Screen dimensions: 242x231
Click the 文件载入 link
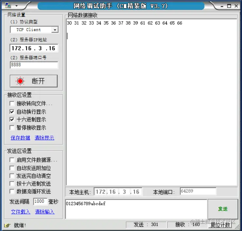point(21,212)
